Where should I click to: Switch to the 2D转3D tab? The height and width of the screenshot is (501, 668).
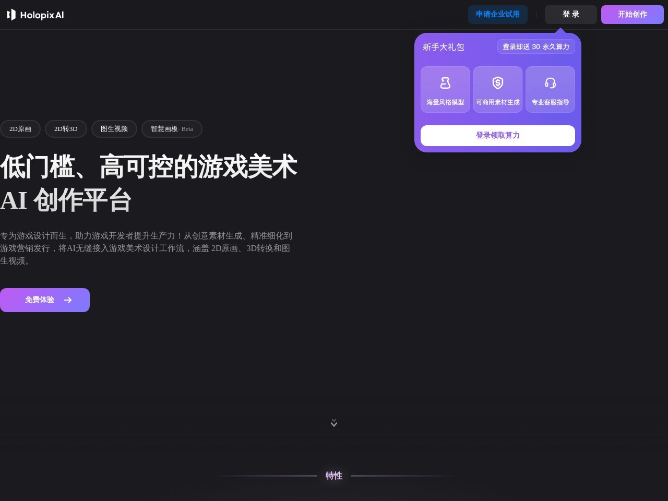coord(66,129)
